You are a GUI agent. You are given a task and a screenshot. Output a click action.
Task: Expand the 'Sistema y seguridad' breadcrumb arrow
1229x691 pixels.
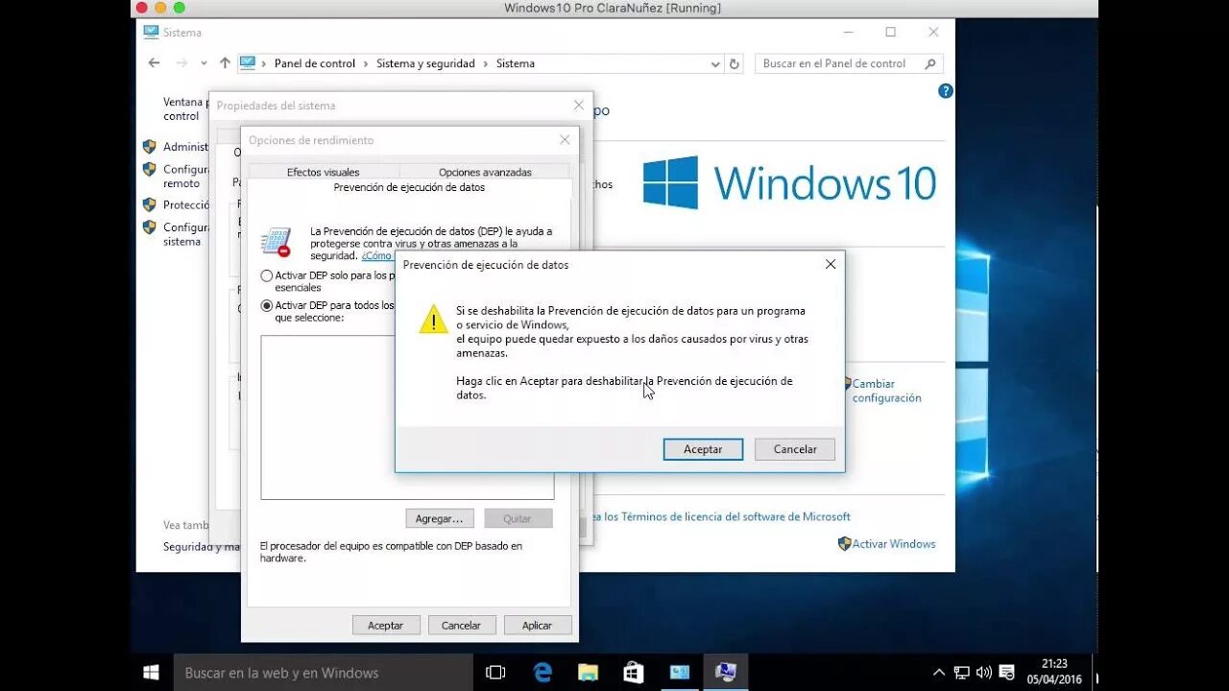click(x=484, y=63)
